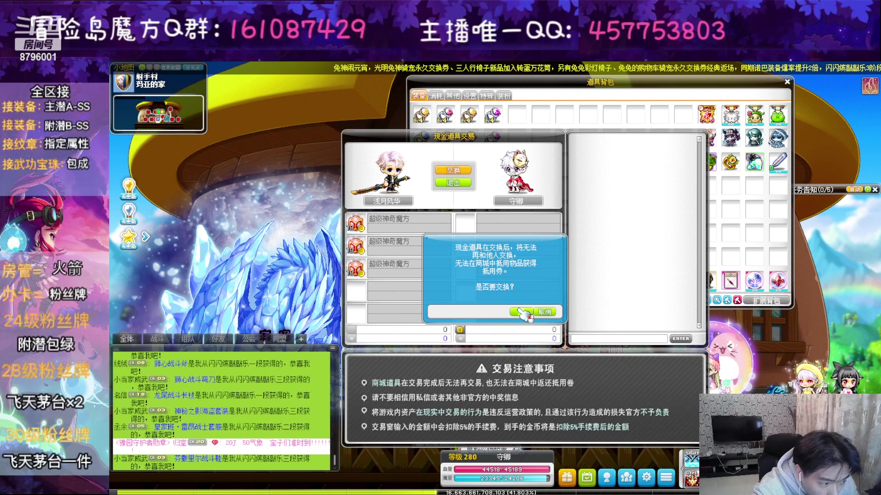This screenshot has width=881, height=495.
Task: Select the red medal badge inventory item
Action: coord(707,115)
